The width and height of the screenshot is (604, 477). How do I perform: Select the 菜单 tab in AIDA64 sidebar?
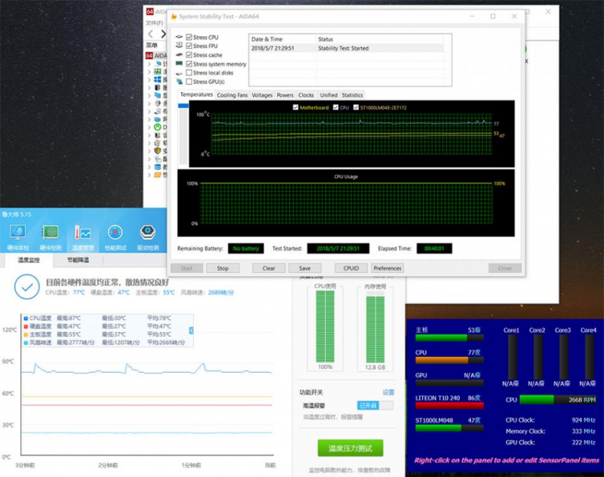[152, 45]
